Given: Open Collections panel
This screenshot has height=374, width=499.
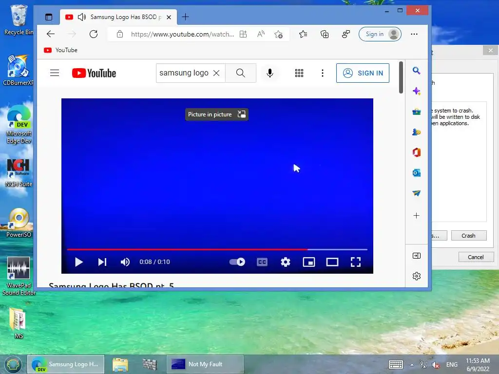Looking at the screenshot, I should [x=325, y=34].
